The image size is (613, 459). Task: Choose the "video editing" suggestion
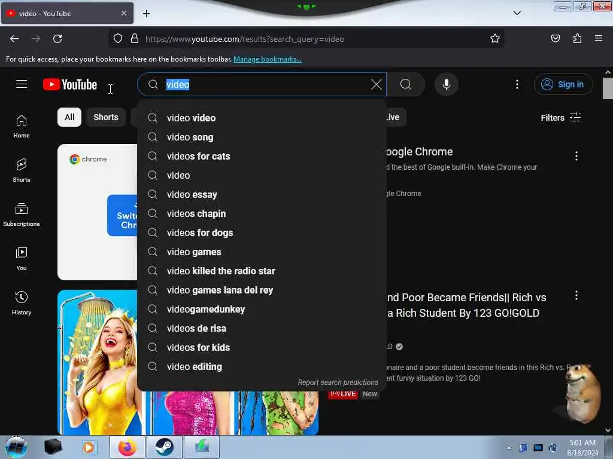click(262, 366)
